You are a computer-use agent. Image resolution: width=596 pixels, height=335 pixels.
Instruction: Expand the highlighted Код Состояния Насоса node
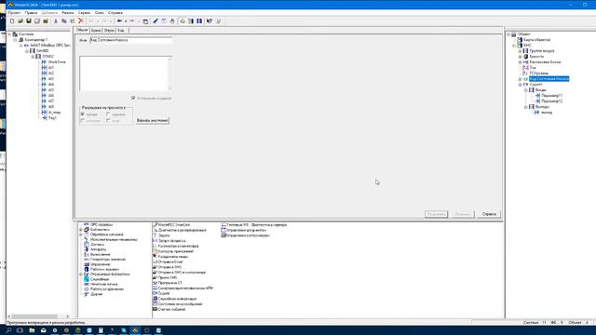(520, 79)
